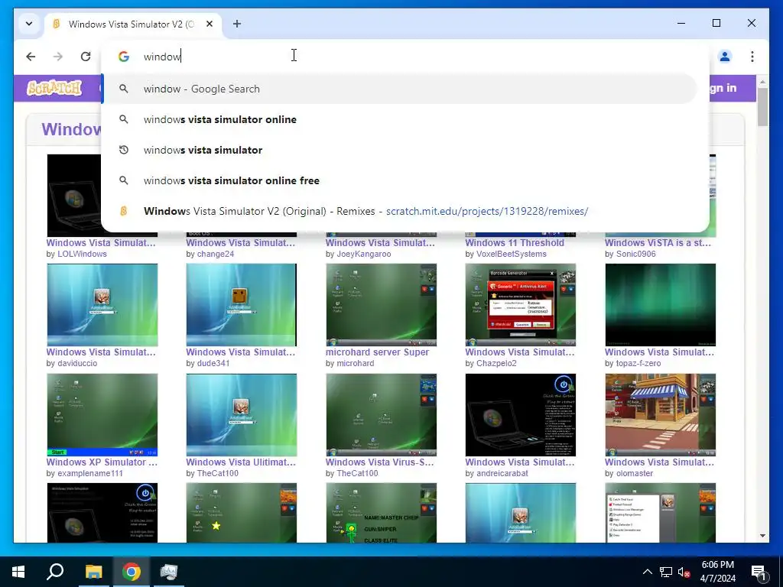Click the Google icon in the address bar

124,57
